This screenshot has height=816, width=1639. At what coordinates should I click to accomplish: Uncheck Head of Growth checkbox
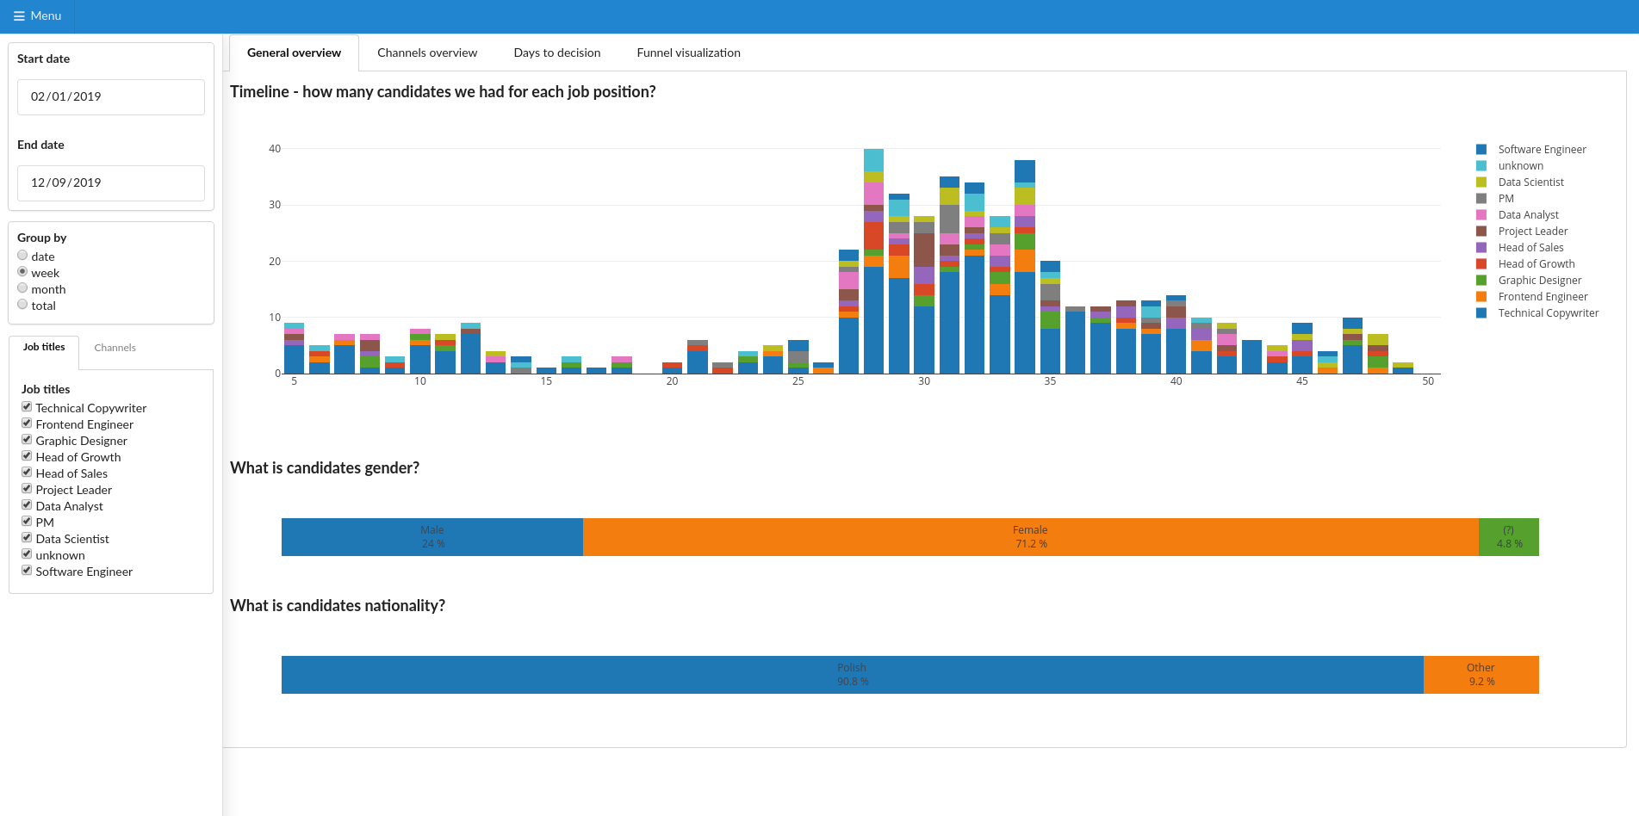click(x=27, y=456)
